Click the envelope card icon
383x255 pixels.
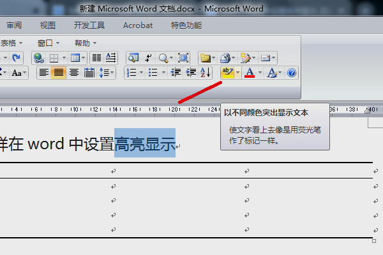[x=266, y=58]
